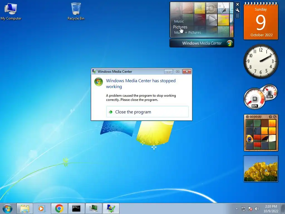The image size is (285, 214).
Task: Open Google Chrome from the taskbar
Action: tap(59, 208)
